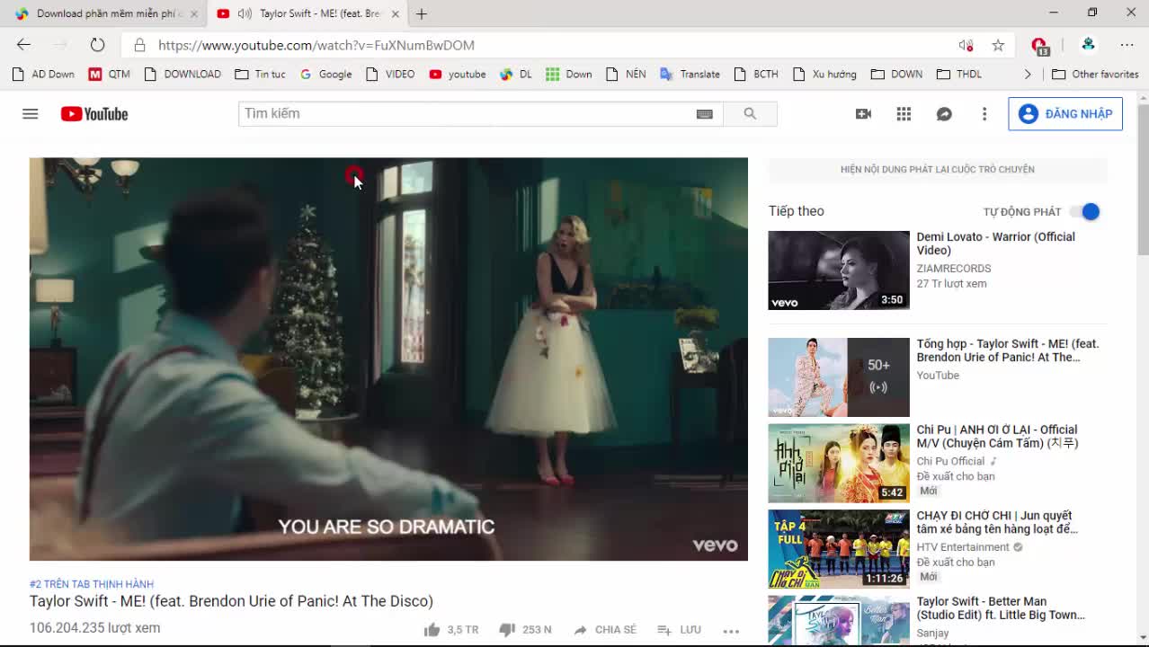This screenshot has width=1149, height=647.
Task: Open #2 TRÊN TAB THỊNH HÀNH link
Action: 92,584
